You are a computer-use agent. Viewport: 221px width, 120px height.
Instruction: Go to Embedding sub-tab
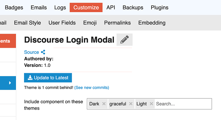click(152, 23)
